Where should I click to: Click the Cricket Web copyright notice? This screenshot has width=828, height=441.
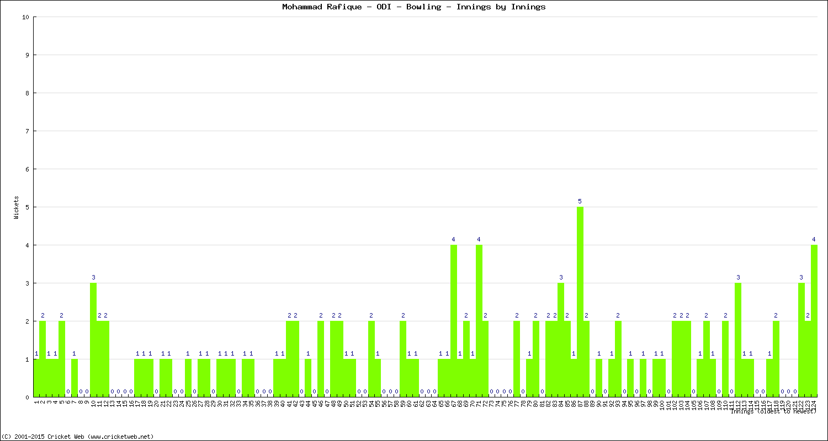[77, 436]
